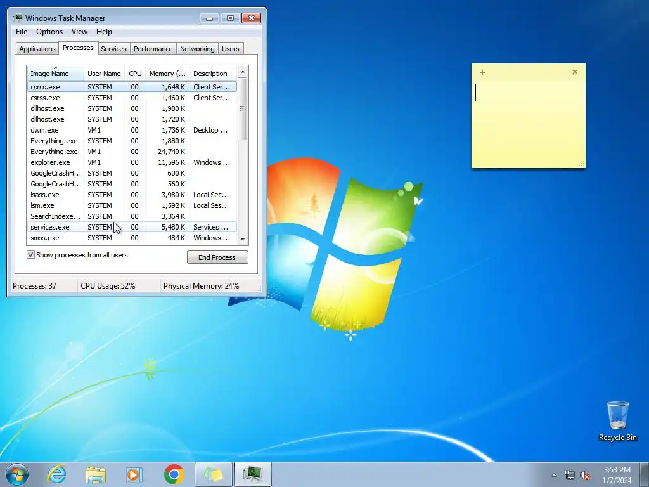
Task: Close the Windows Task Manager window
Action: 251,18
